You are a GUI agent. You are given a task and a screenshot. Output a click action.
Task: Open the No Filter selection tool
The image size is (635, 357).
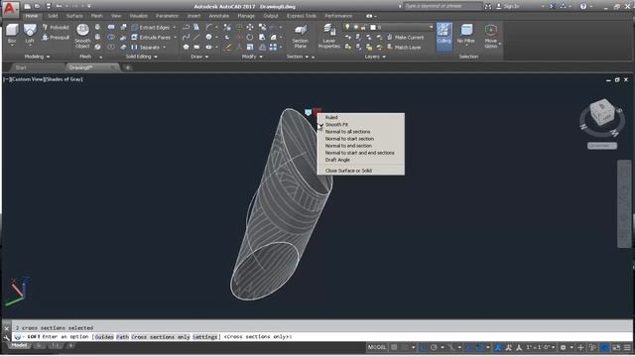(465, 34)
